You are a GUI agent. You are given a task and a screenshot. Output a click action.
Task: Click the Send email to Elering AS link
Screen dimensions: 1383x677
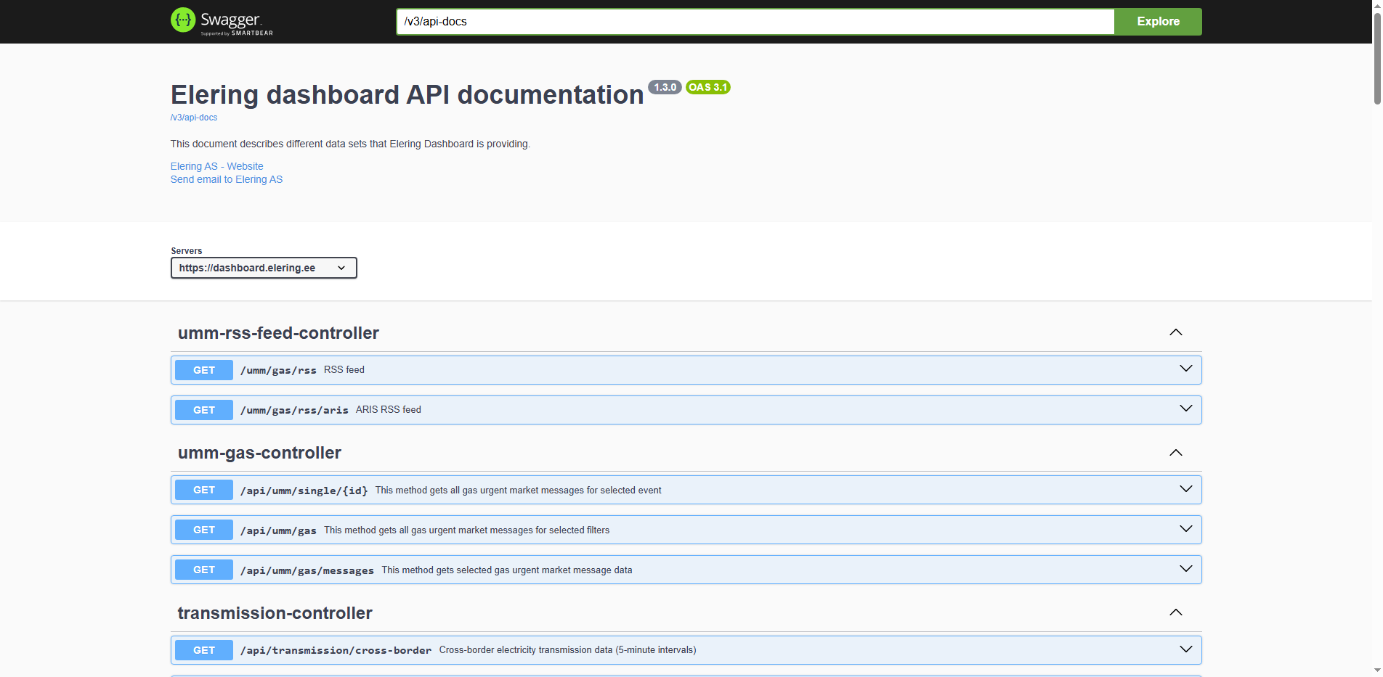227,179
